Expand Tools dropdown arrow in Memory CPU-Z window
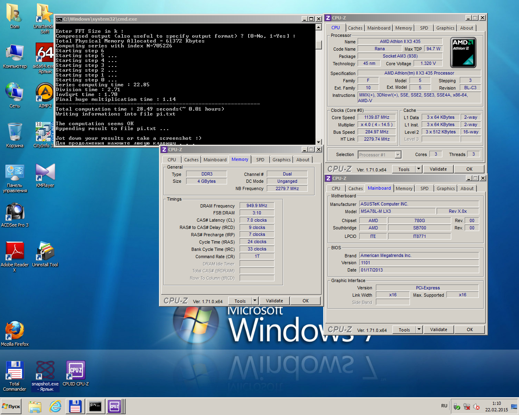The image size is (519, 415). pos(255,301)
